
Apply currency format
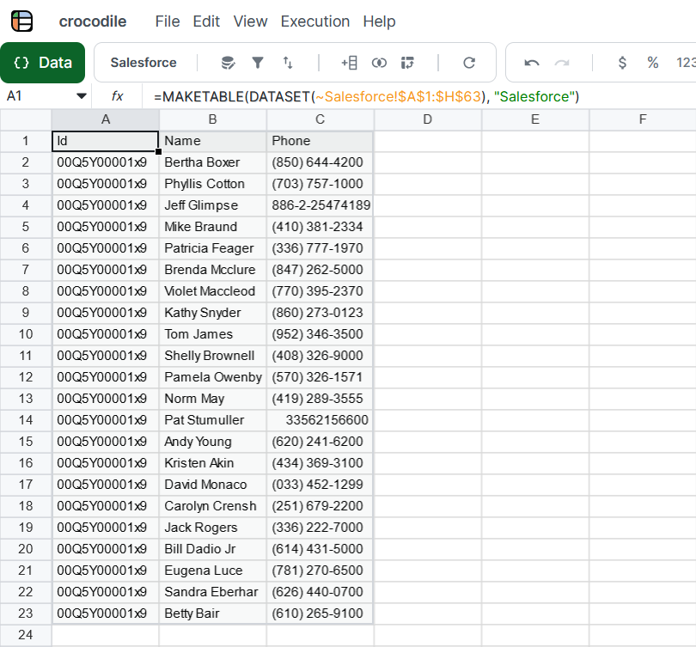tap(623, 63)
